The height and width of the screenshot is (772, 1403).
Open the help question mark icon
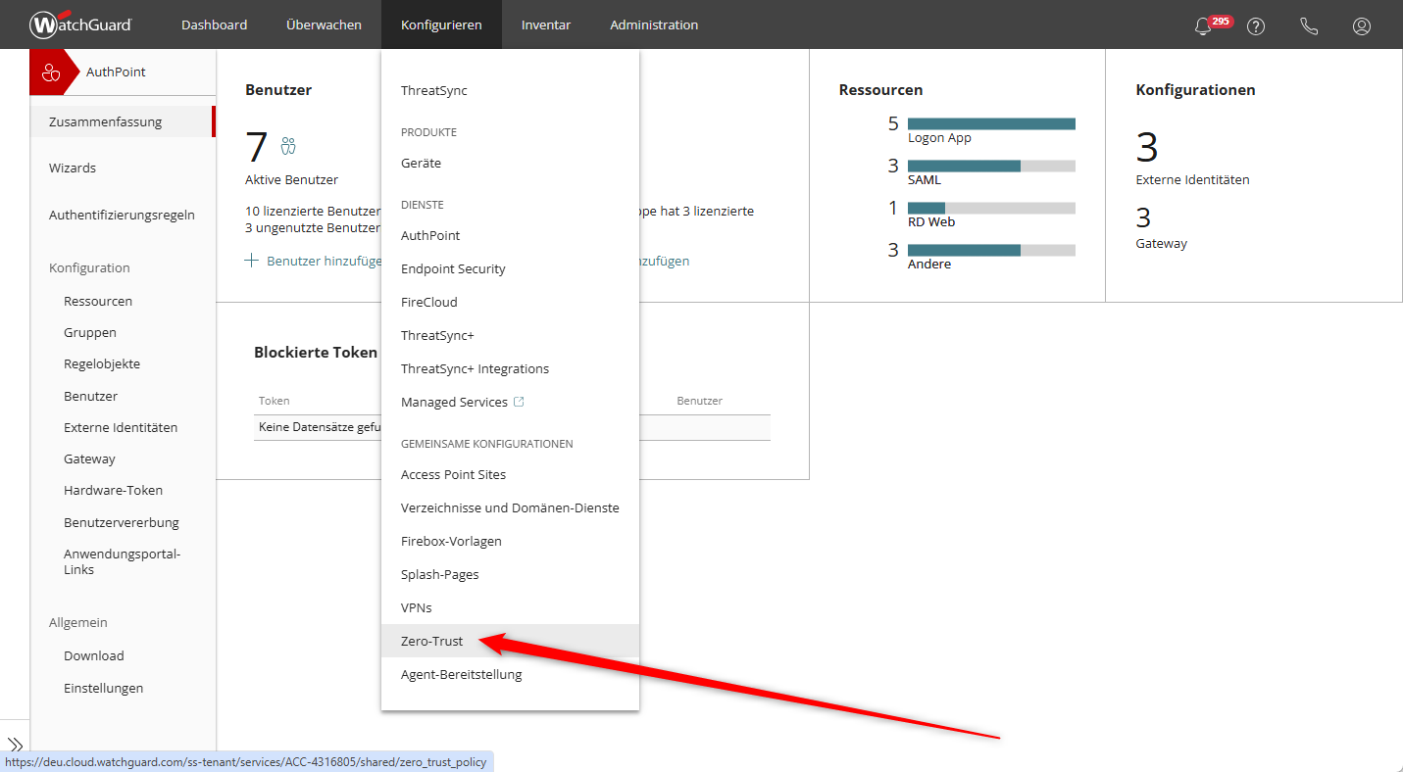[x=1256, y=26]
